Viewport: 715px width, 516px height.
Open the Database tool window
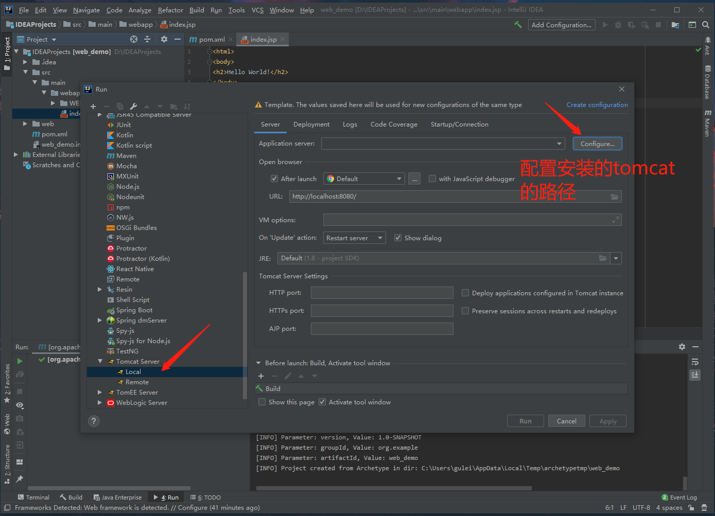point(707,81)
